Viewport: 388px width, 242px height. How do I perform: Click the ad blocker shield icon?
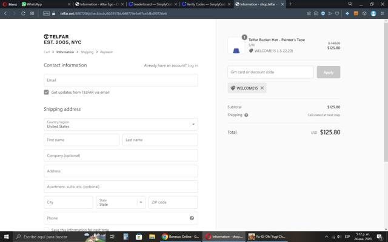point(323,13)
